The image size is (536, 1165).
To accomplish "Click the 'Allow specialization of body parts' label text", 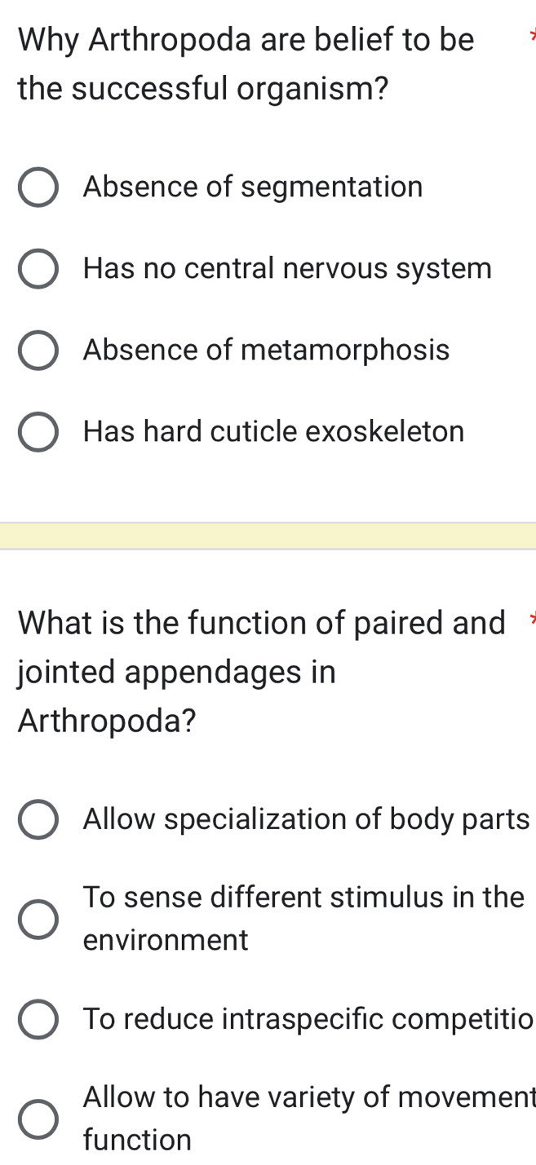I will click(306, 819).
